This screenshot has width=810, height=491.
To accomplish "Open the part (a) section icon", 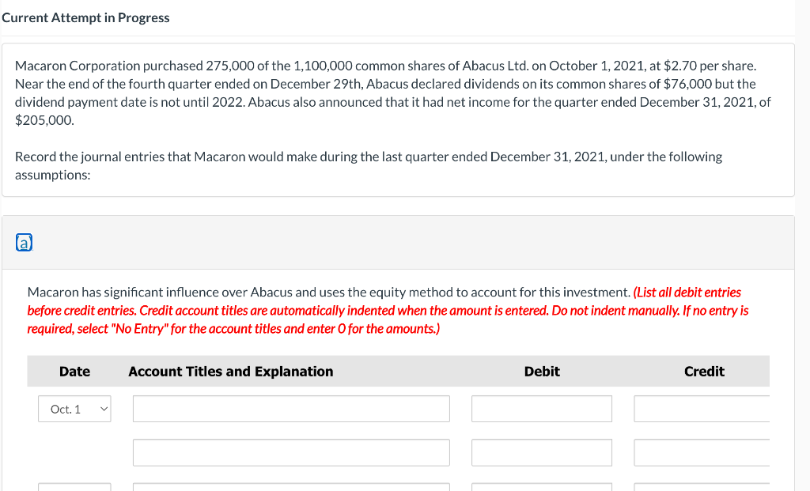I will click(24, 242).
